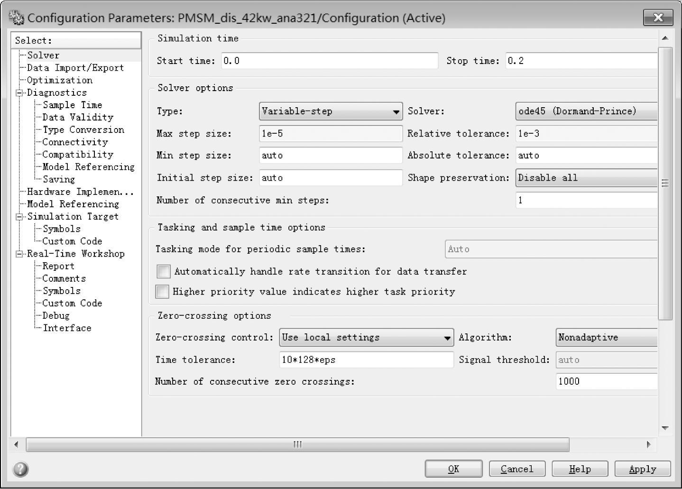
Task: Click the vertical scrollbar down arrow
Action: [665, 428]
